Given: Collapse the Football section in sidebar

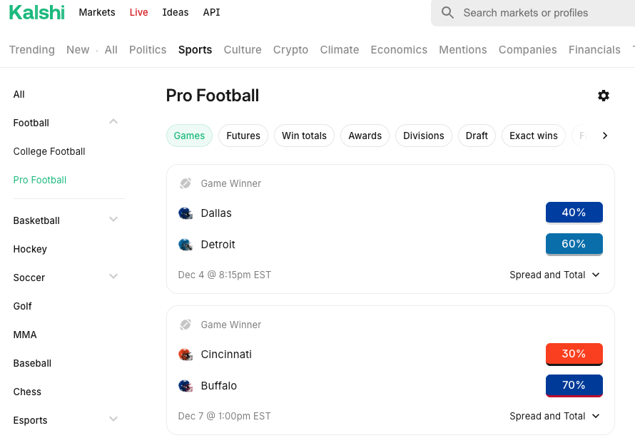Looking at the screenshot, I should pos(113,122).
